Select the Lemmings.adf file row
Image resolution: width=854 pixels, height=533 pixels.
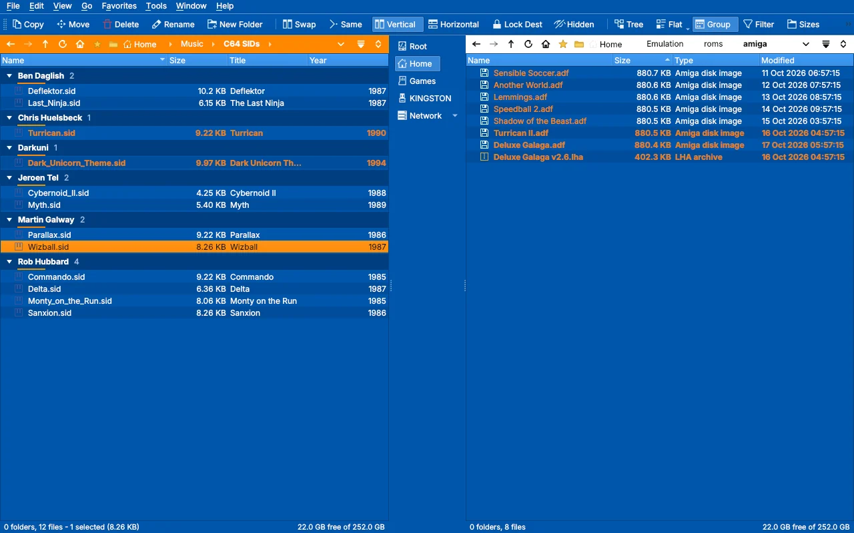(x=660, y=97)
